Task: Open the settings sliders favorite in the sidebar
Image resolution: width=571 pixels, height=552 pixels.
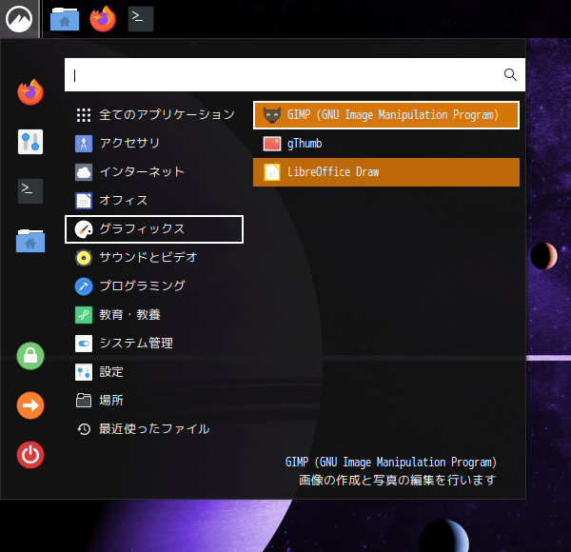Action: coord(30,142)
